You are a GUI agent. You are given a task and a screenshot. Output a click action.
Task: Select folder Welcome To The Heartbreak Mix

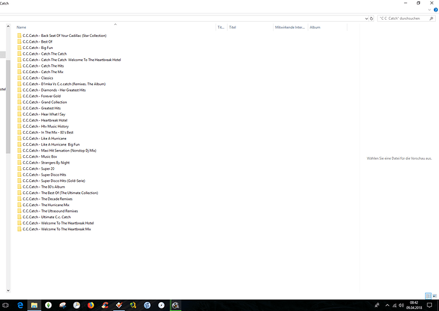tap(54, 229)
